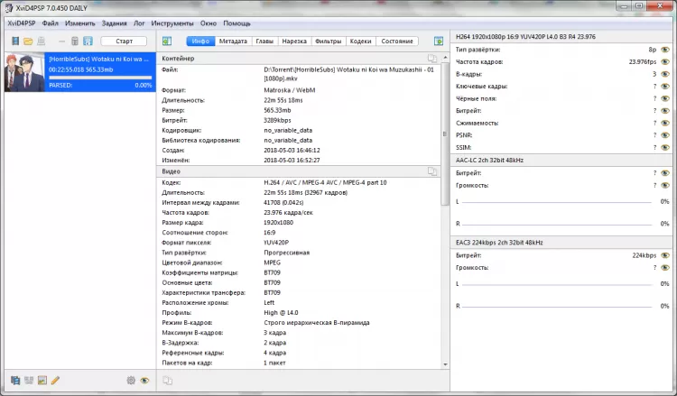Switch to the Фильтры tab

point(329,41)
